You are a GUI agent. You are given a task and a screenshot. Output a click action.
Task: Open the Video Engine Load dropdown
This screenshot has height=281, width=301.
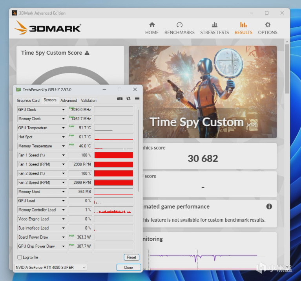click(x=63, y=219)
